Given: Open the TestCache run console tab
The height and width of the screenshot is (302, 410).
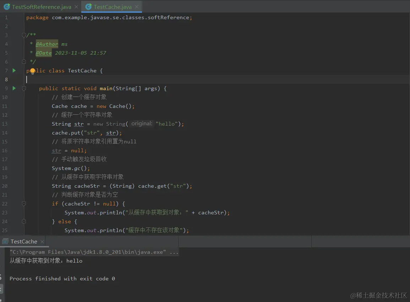Looking at the screenshot, I should pyautogui.click(x=24, y=242).
